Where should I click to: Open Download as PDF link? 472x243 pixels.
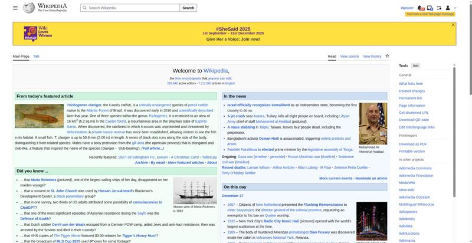point(412,144)
